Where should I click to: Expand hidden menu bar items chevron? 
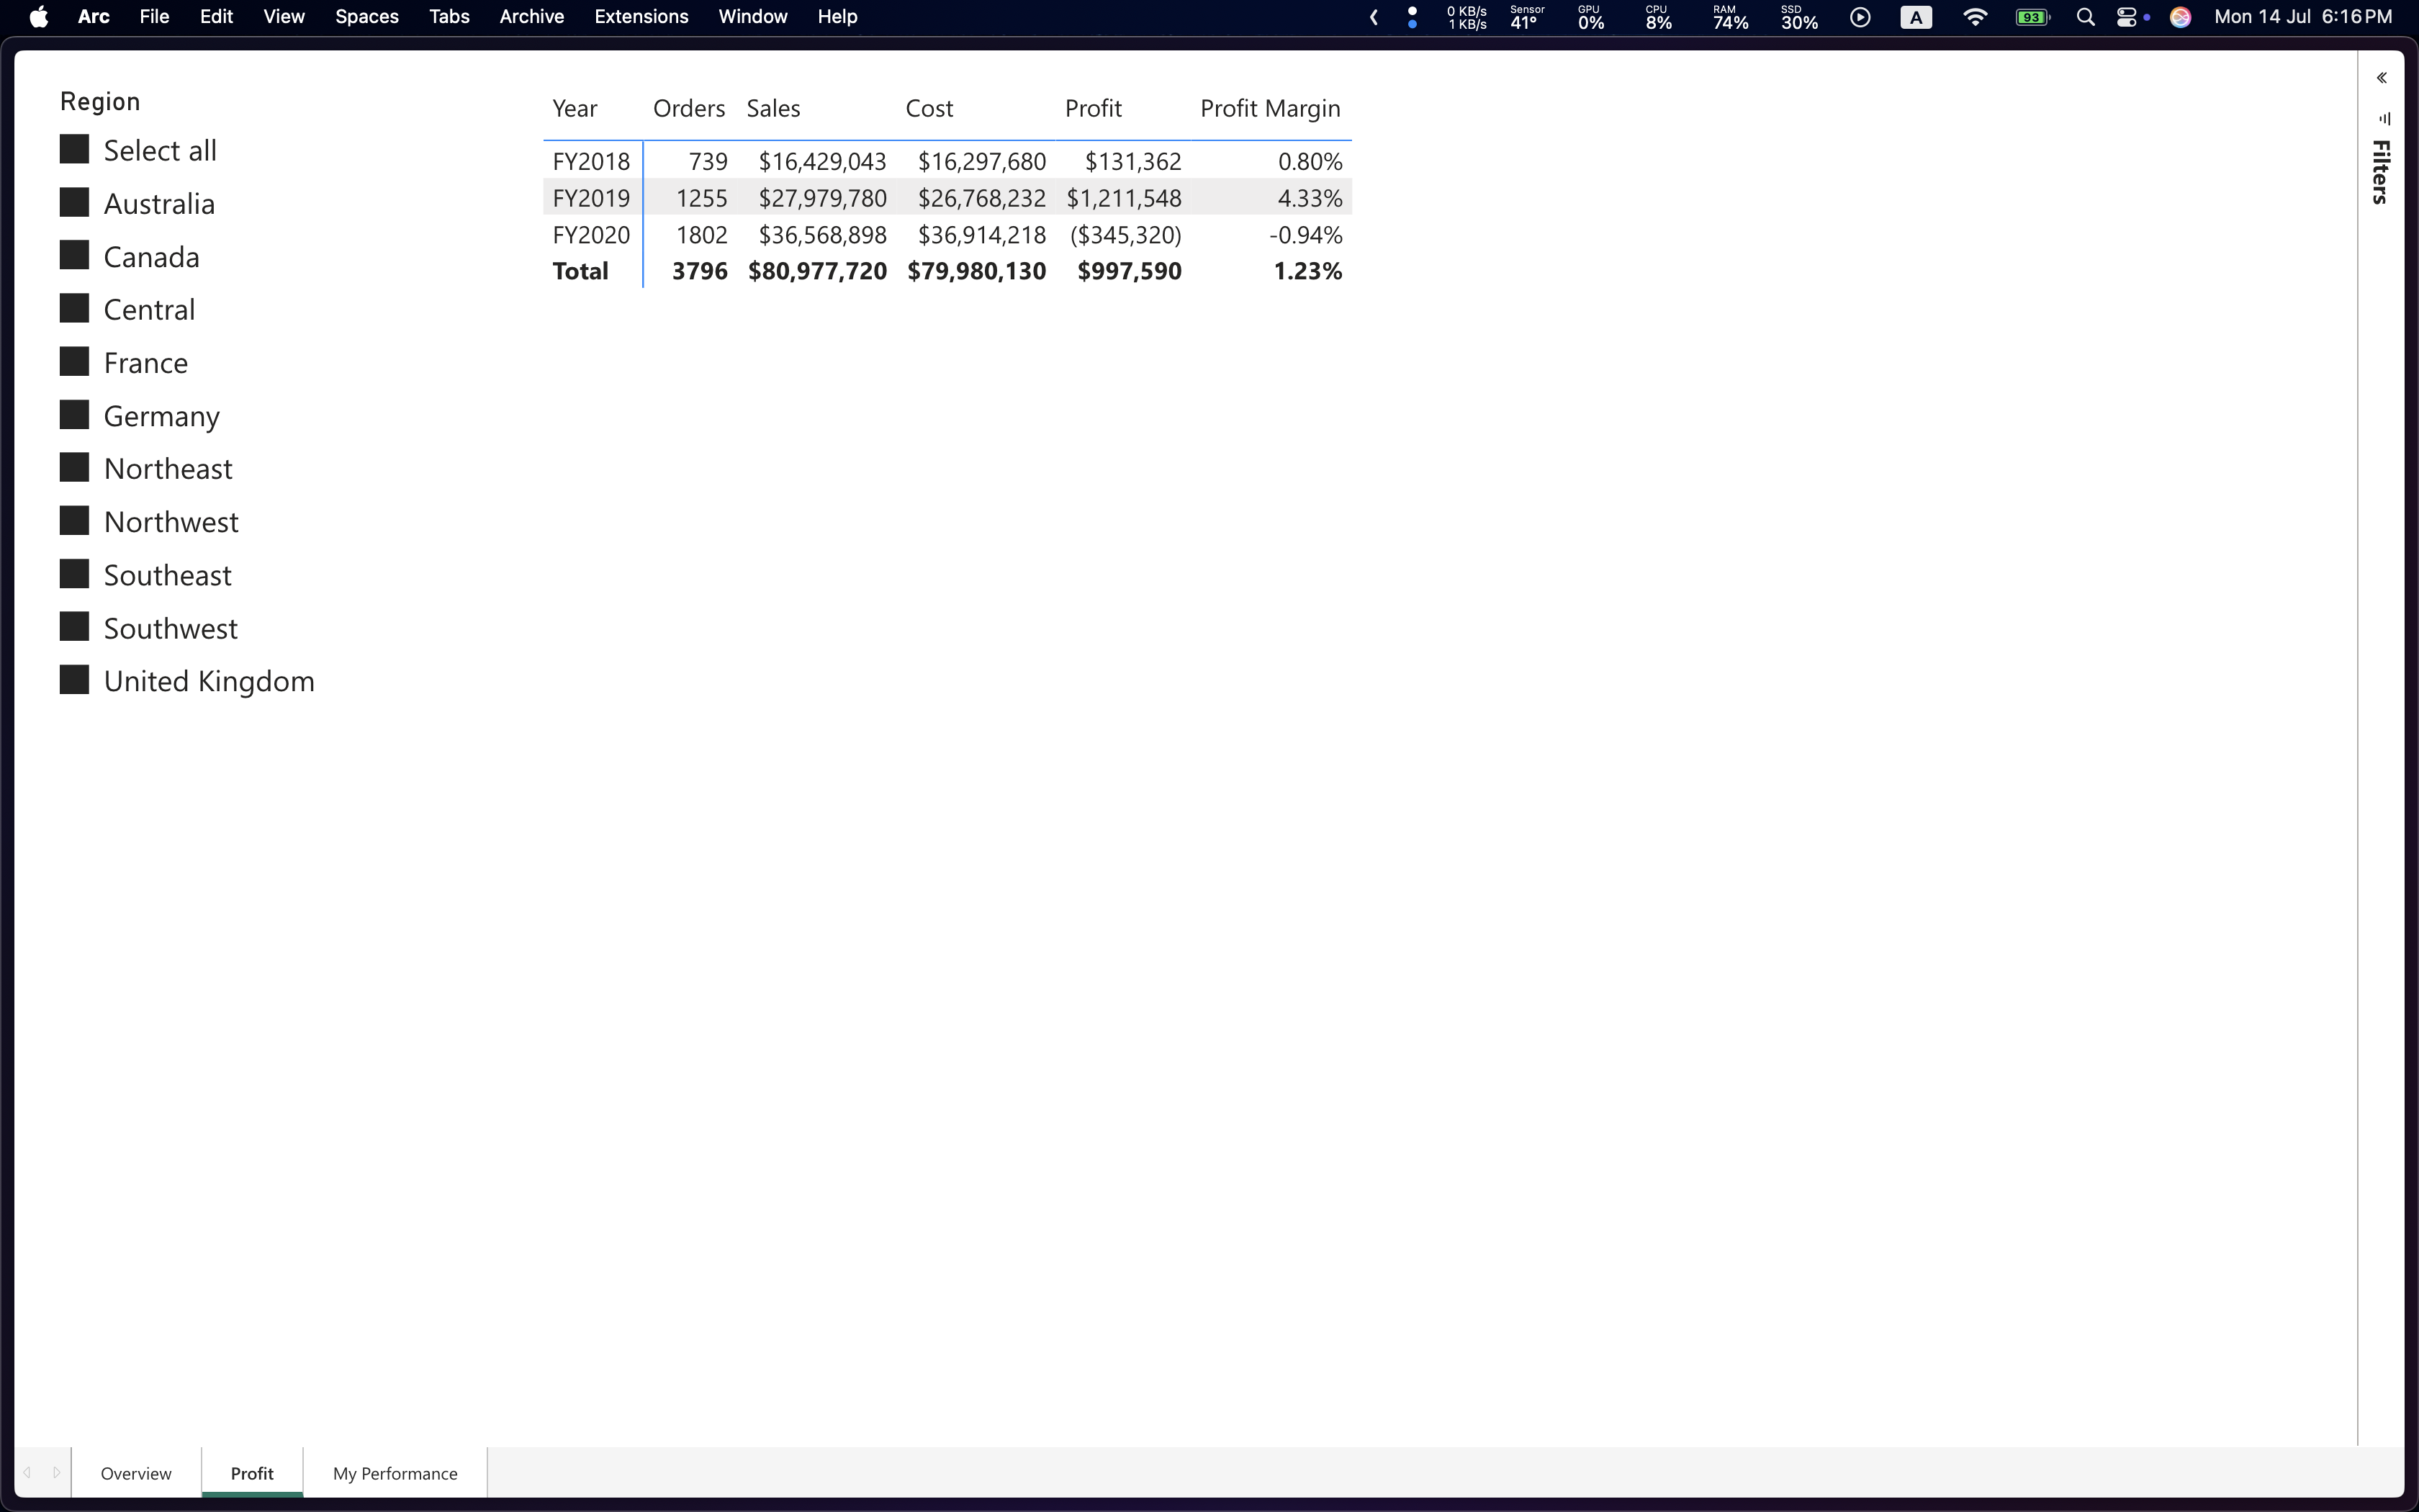pyautogui.click(x=1374, y=17)
